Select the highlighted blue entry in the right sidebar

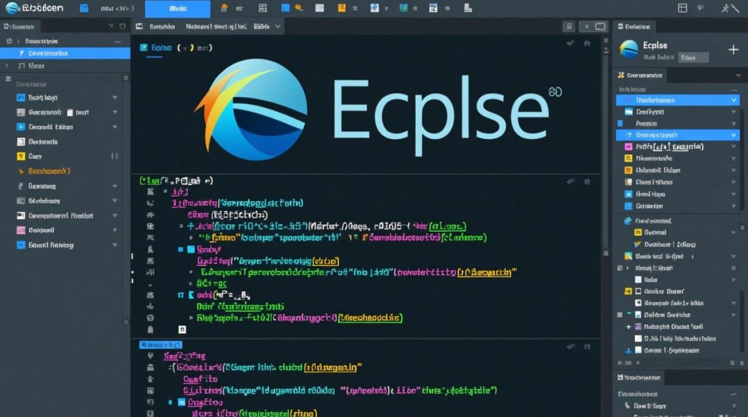pyautogui.click(x=677, y=100)
